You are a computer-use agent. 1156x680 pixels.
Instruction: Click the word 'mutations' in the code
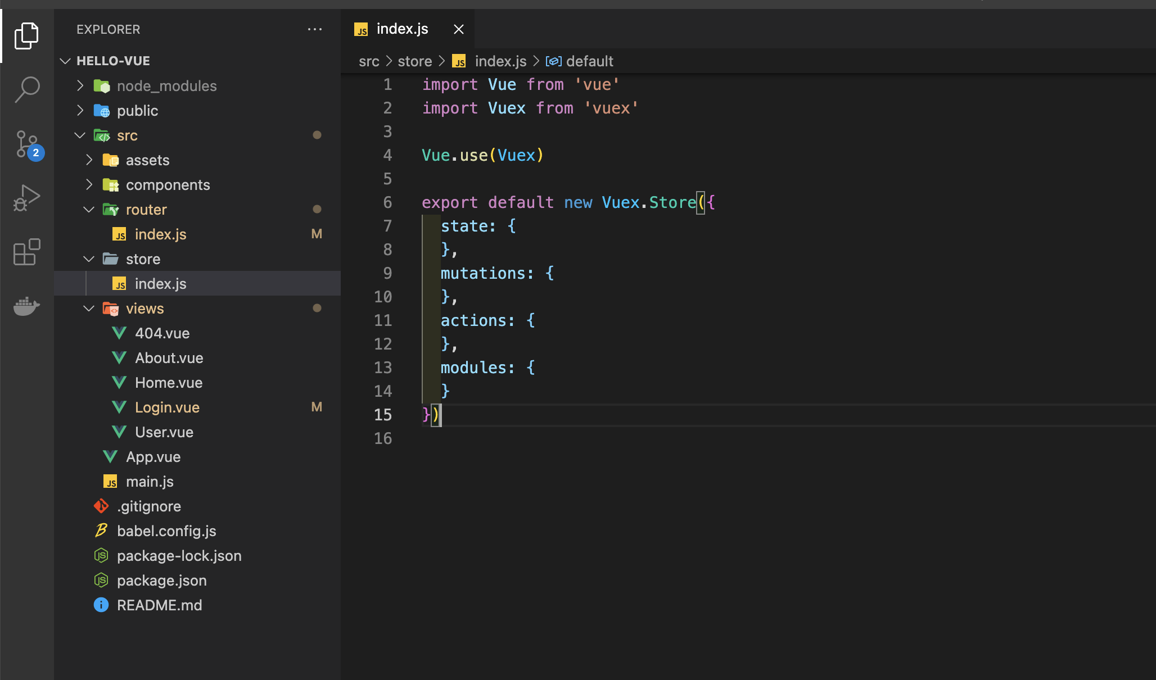[x=483, y=273]
